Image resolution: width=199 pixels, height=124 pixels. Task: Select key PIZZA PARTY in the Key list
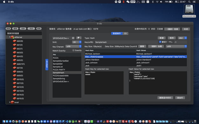click(67, 70)
